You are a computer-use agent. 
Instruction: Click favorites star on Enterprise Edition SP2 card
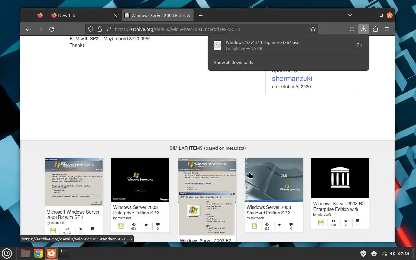coord(146,224)
